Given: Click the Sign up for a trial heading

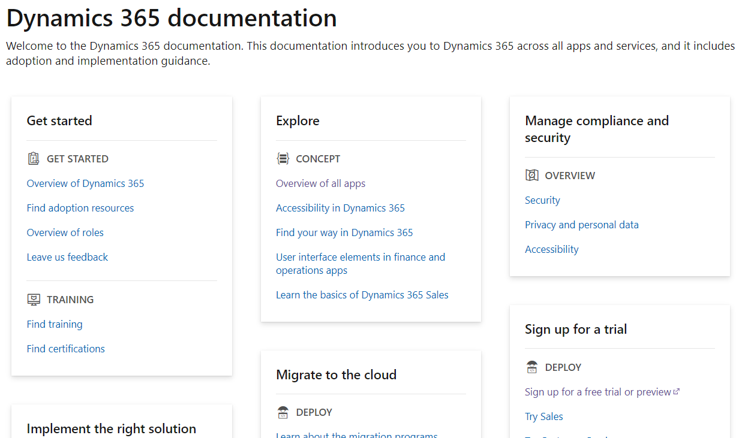Looking at the screenshot, I should coord(576,329).
